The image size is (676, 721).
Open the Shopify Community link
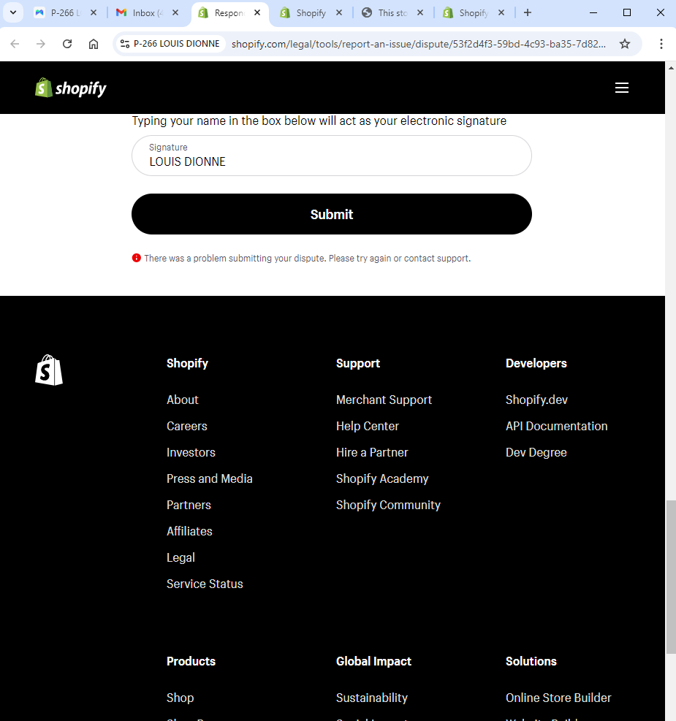388,505
